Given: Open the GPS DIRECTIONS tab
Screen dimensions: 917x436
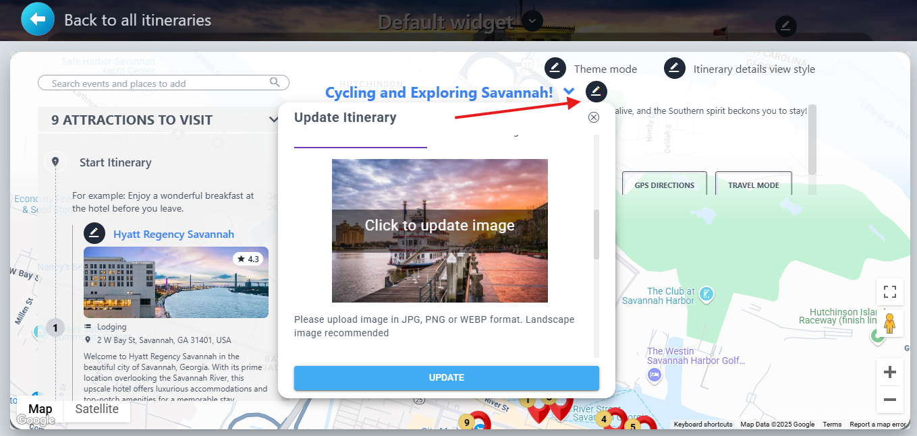Looking at the screenshot, I should click(x=665, y=185).
